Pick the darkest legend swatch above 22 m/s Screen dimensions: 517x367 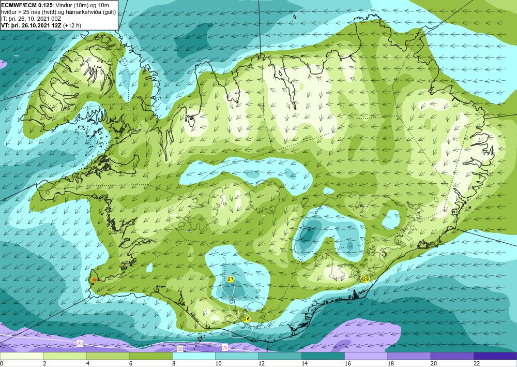tap(496, 356)
